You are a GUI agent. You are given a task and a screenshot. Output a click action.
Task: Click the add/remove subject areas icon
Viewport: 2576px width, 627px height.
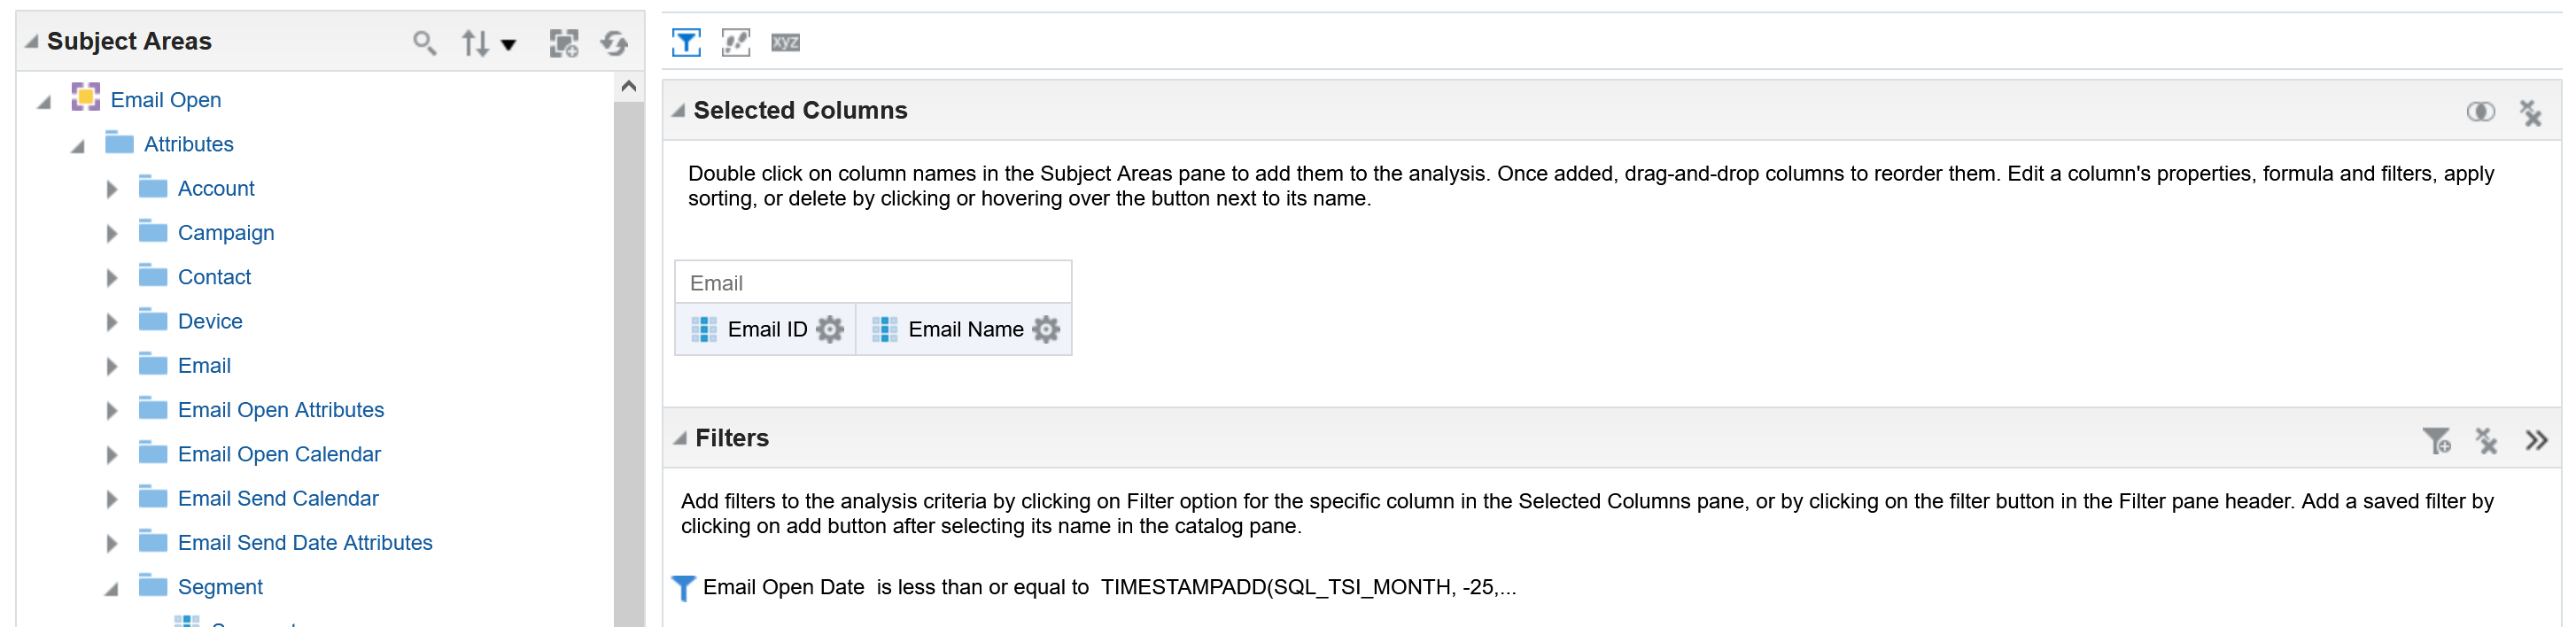click(x=564, y=43)
